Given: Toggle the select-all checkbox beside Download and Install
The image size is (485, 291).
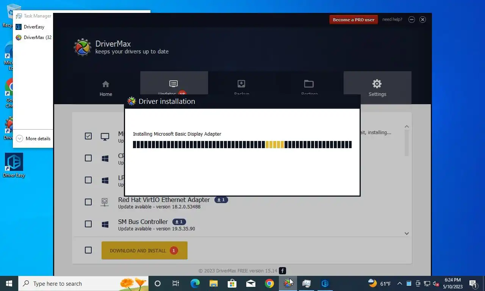Looking at the screenshot, I should pos(88,250).
